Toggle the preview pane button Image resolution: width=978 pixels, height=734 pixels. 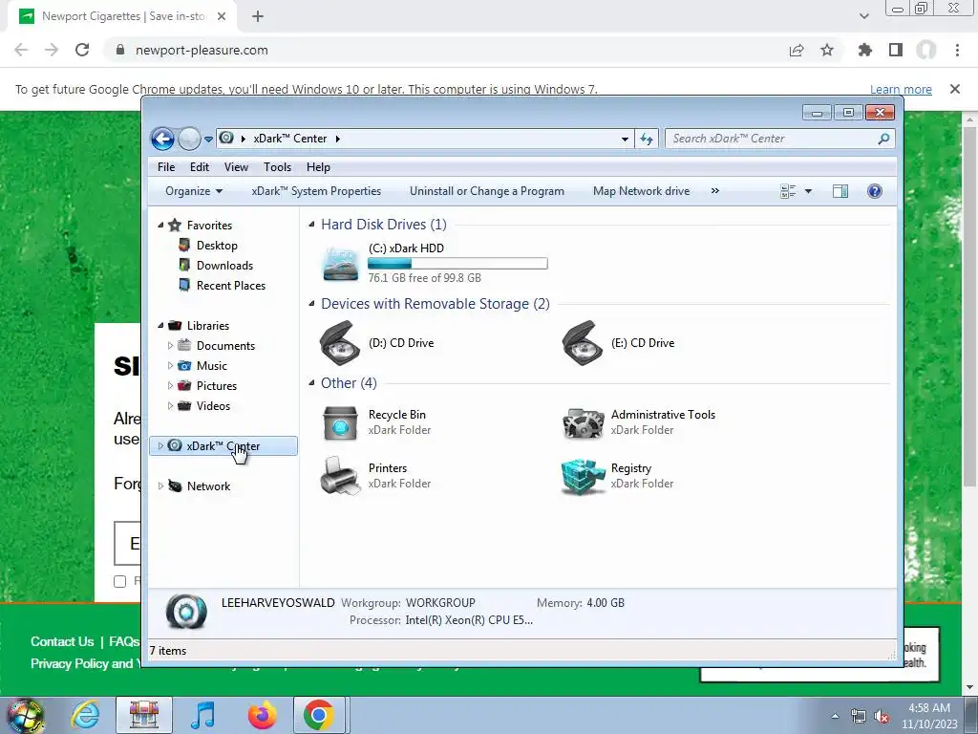point(840,191)
